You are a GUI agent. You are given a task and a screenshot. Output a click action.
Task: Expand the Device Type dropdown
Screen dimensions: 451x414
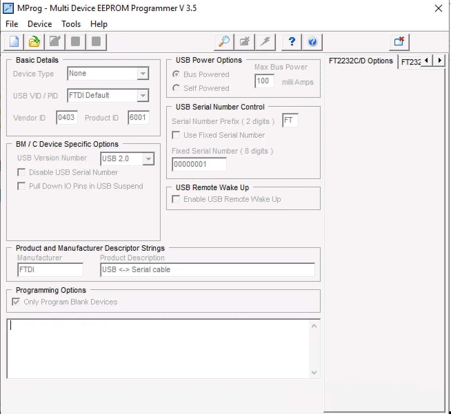143,74
